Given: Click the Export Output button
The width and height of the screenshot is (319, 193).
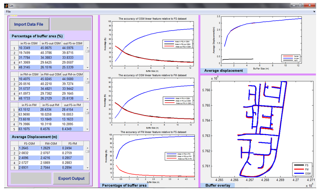Looking at the screenshot, I should point(71,178).
